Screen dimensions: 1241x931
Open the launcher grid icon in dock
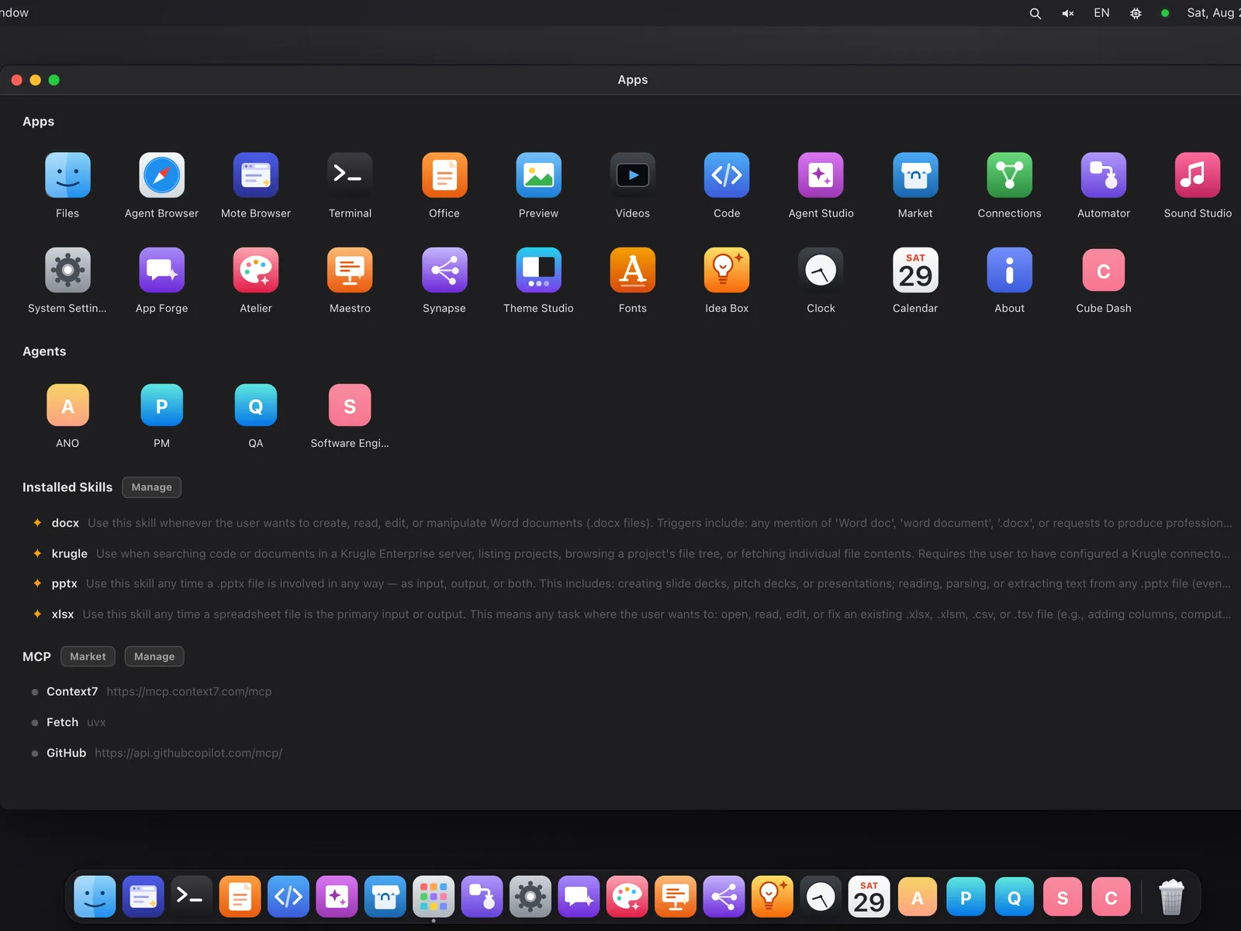tap(434, 898)
